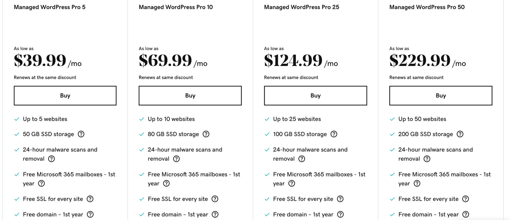The image size is (510, 220).
Task: Open malware scans info in Pro 50
Action: [x=427, y=159]
